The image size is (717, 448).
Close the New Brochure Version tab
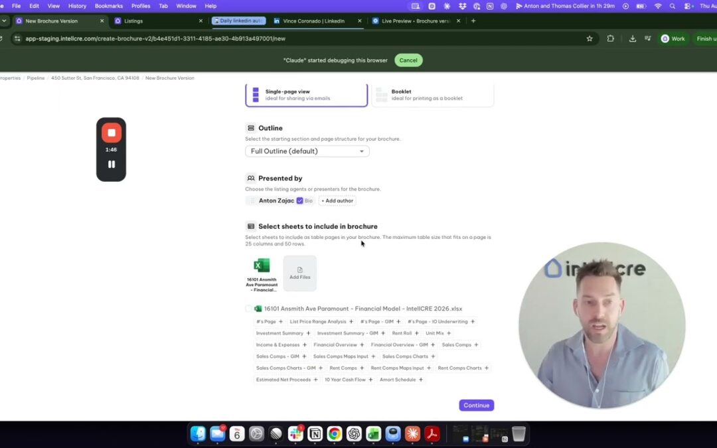(x=102, y=21)
